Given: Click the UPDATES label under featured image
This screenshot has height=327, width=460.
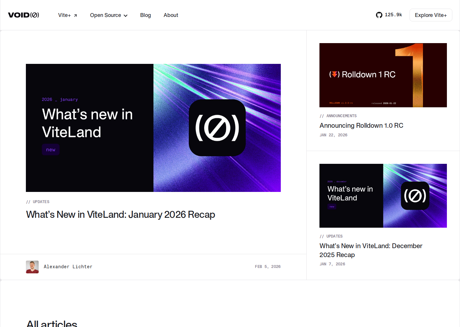Looking at the screenshot, I should pyautogui.click(x=41, y=202).
